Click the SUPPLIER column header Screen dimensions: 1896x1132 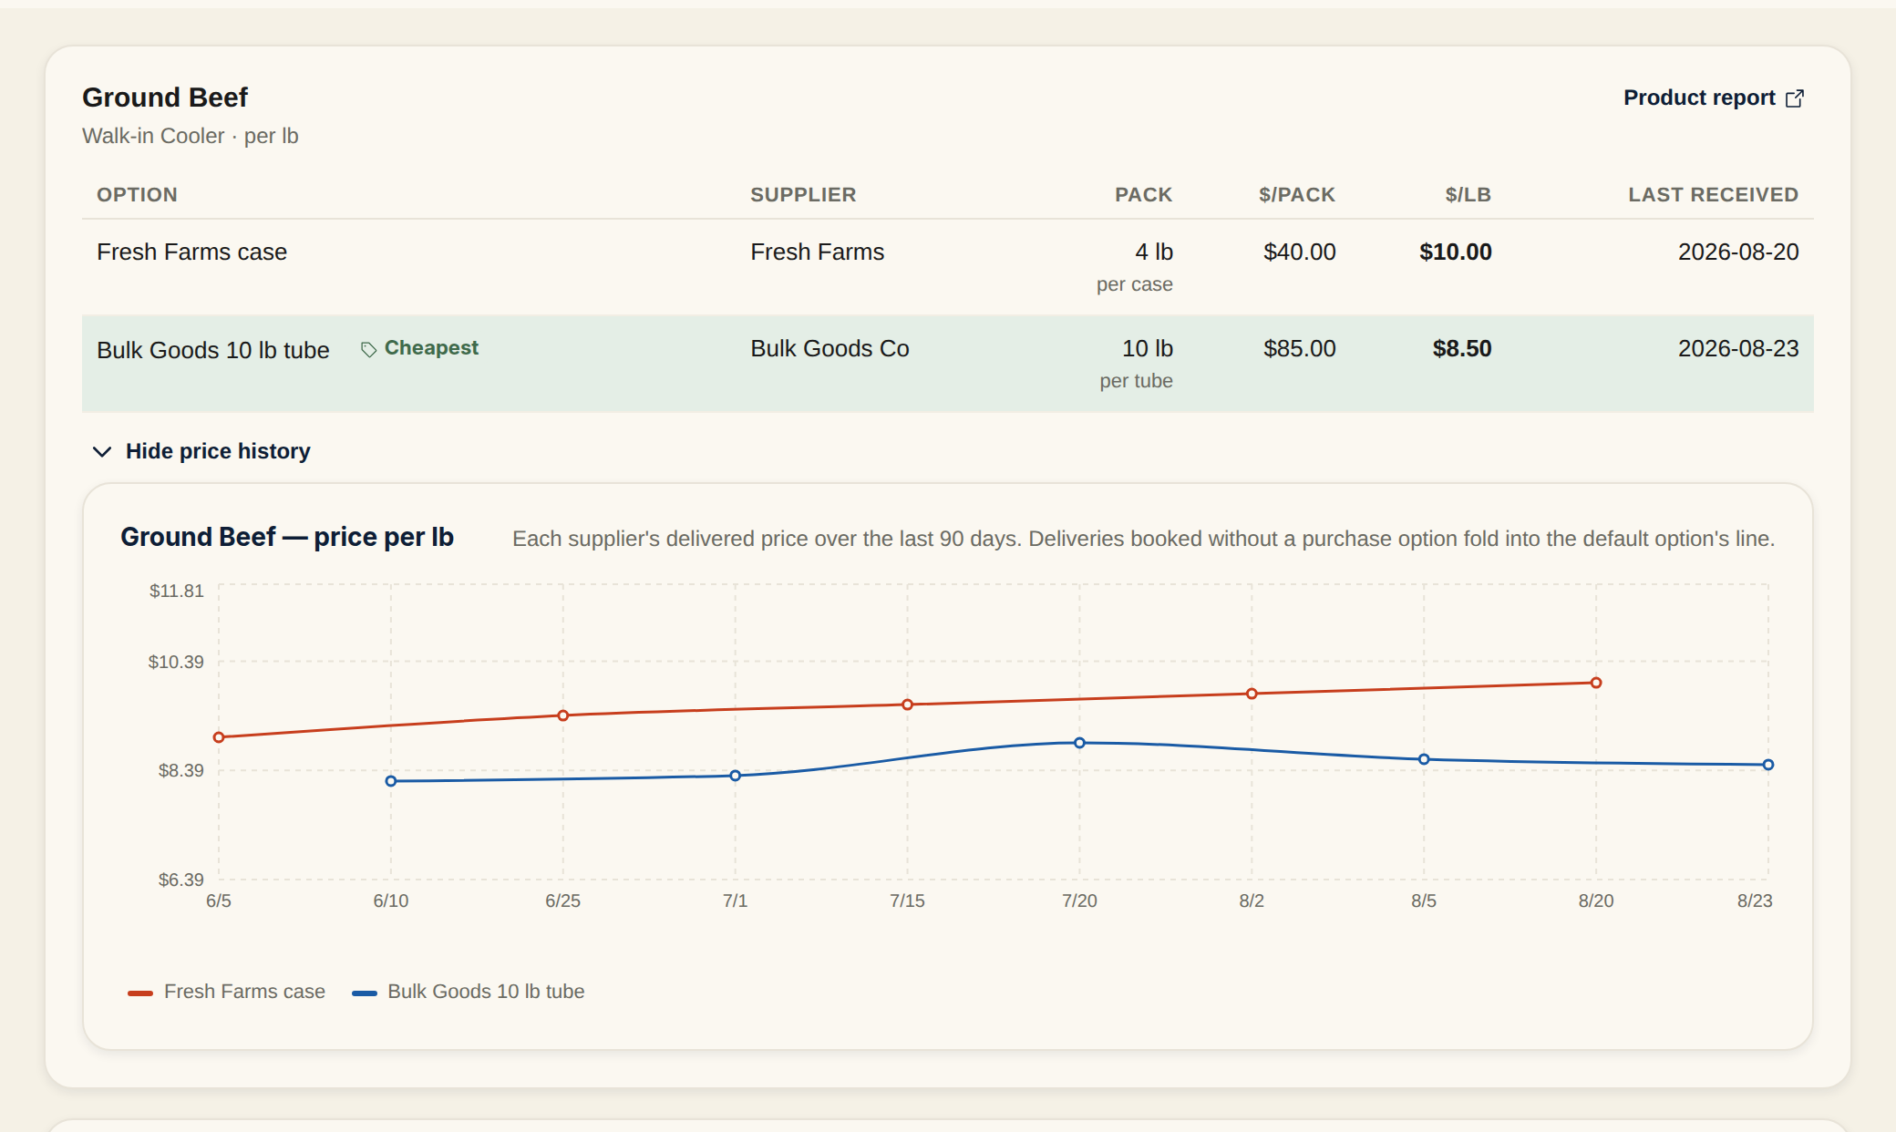pyautogui.click(x=803, y=195)
